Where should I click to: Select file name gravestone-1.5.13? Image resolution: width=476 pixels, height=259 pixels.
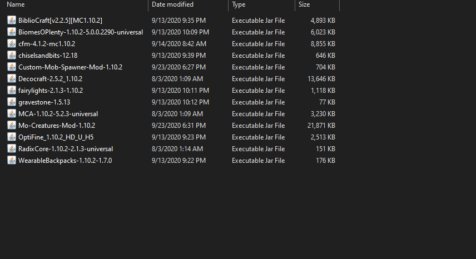click(x=44, y=102)
